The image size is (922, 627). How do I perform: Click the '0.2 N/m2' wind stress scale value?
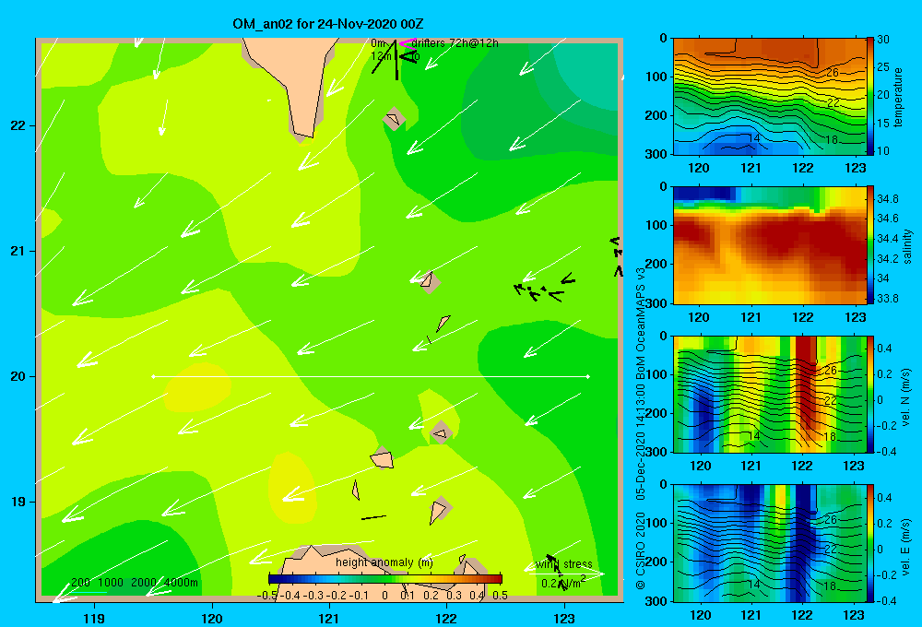coord(563,583)
